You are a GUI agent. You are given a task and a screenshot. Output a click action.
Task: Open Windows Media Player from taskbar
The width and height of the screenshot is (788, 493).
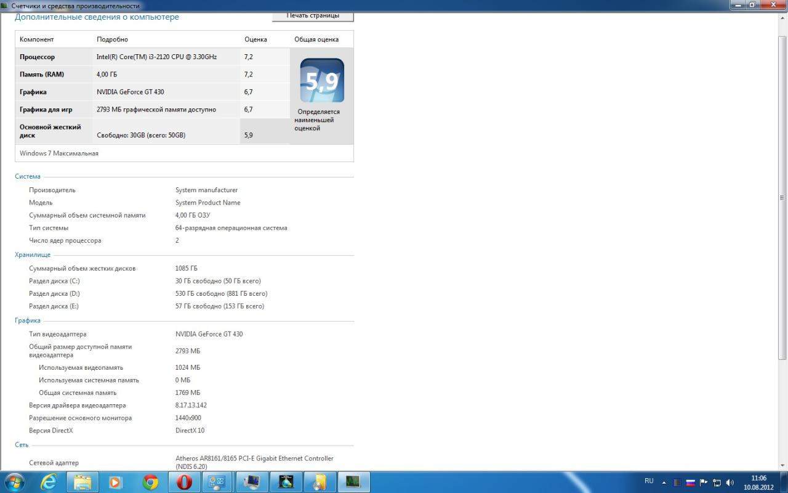point(116,481)
